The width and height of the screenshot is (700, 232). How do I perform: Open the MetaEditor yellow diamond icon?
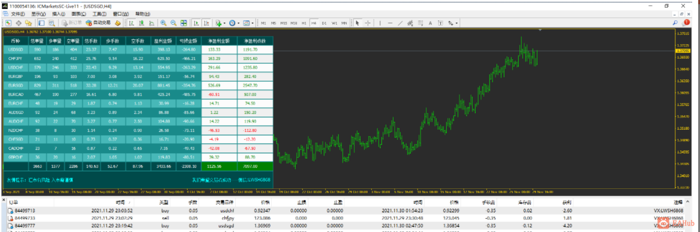tap(118, 23)
